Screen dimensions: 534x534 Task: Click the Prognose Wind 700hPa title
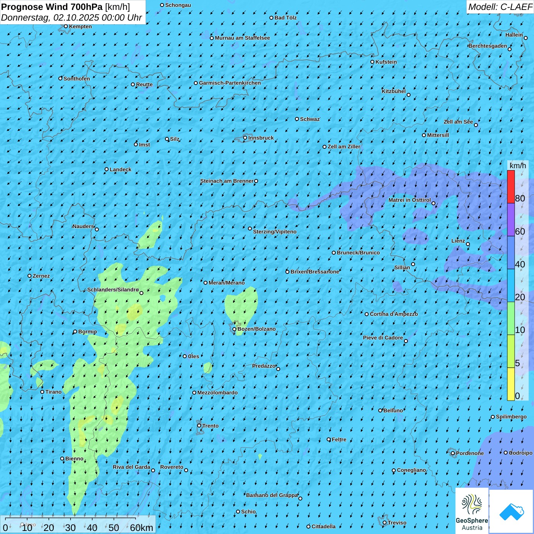(x=52, y=7)
